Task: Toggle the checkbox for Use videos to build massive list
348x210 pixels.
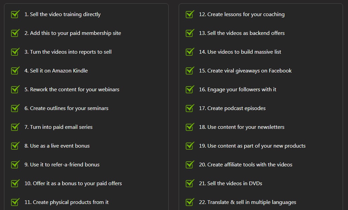Action: click(190, 52)
